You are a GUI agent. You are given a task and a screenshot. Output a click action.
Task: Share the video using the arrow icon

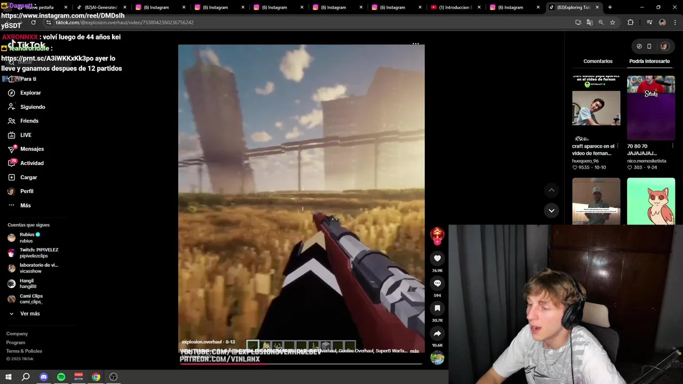pyautogui.click(x=437, y=333)
